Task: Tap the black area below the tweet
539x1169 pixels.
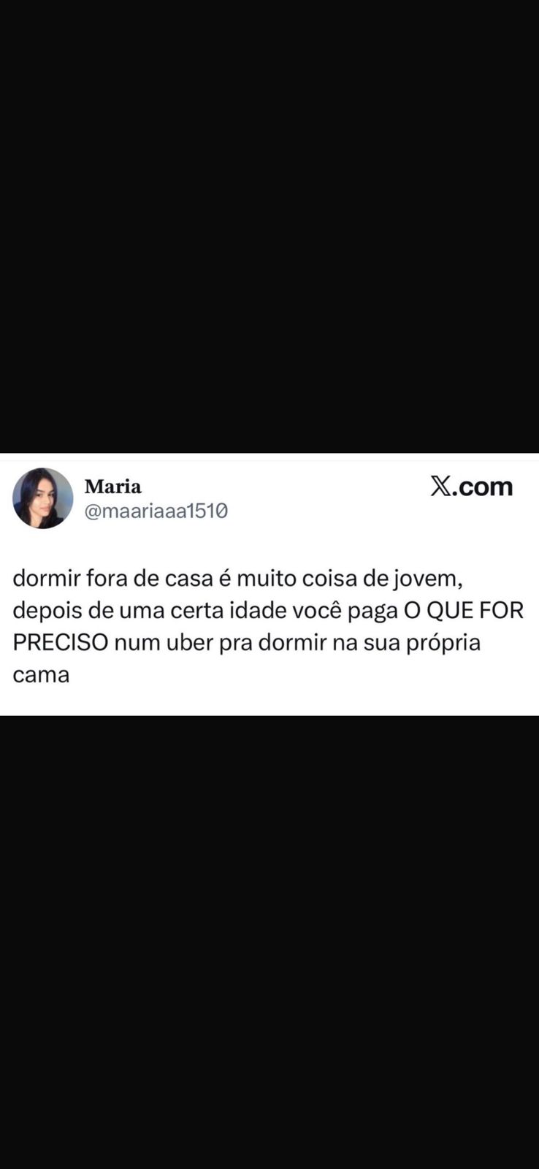Action: [269, 943]
